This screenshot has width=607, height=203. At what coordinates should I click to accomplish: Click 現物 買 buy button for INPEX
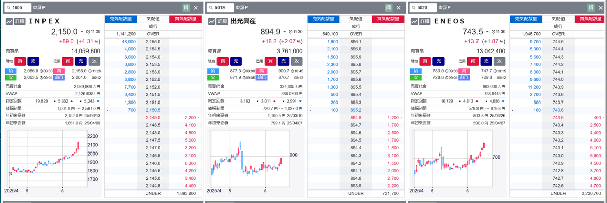(21, 61)
